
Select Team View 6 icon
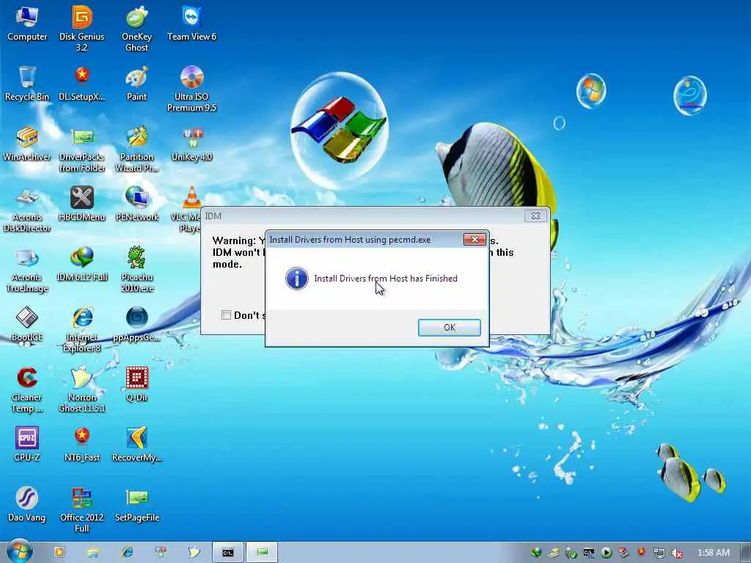[191, 23]
